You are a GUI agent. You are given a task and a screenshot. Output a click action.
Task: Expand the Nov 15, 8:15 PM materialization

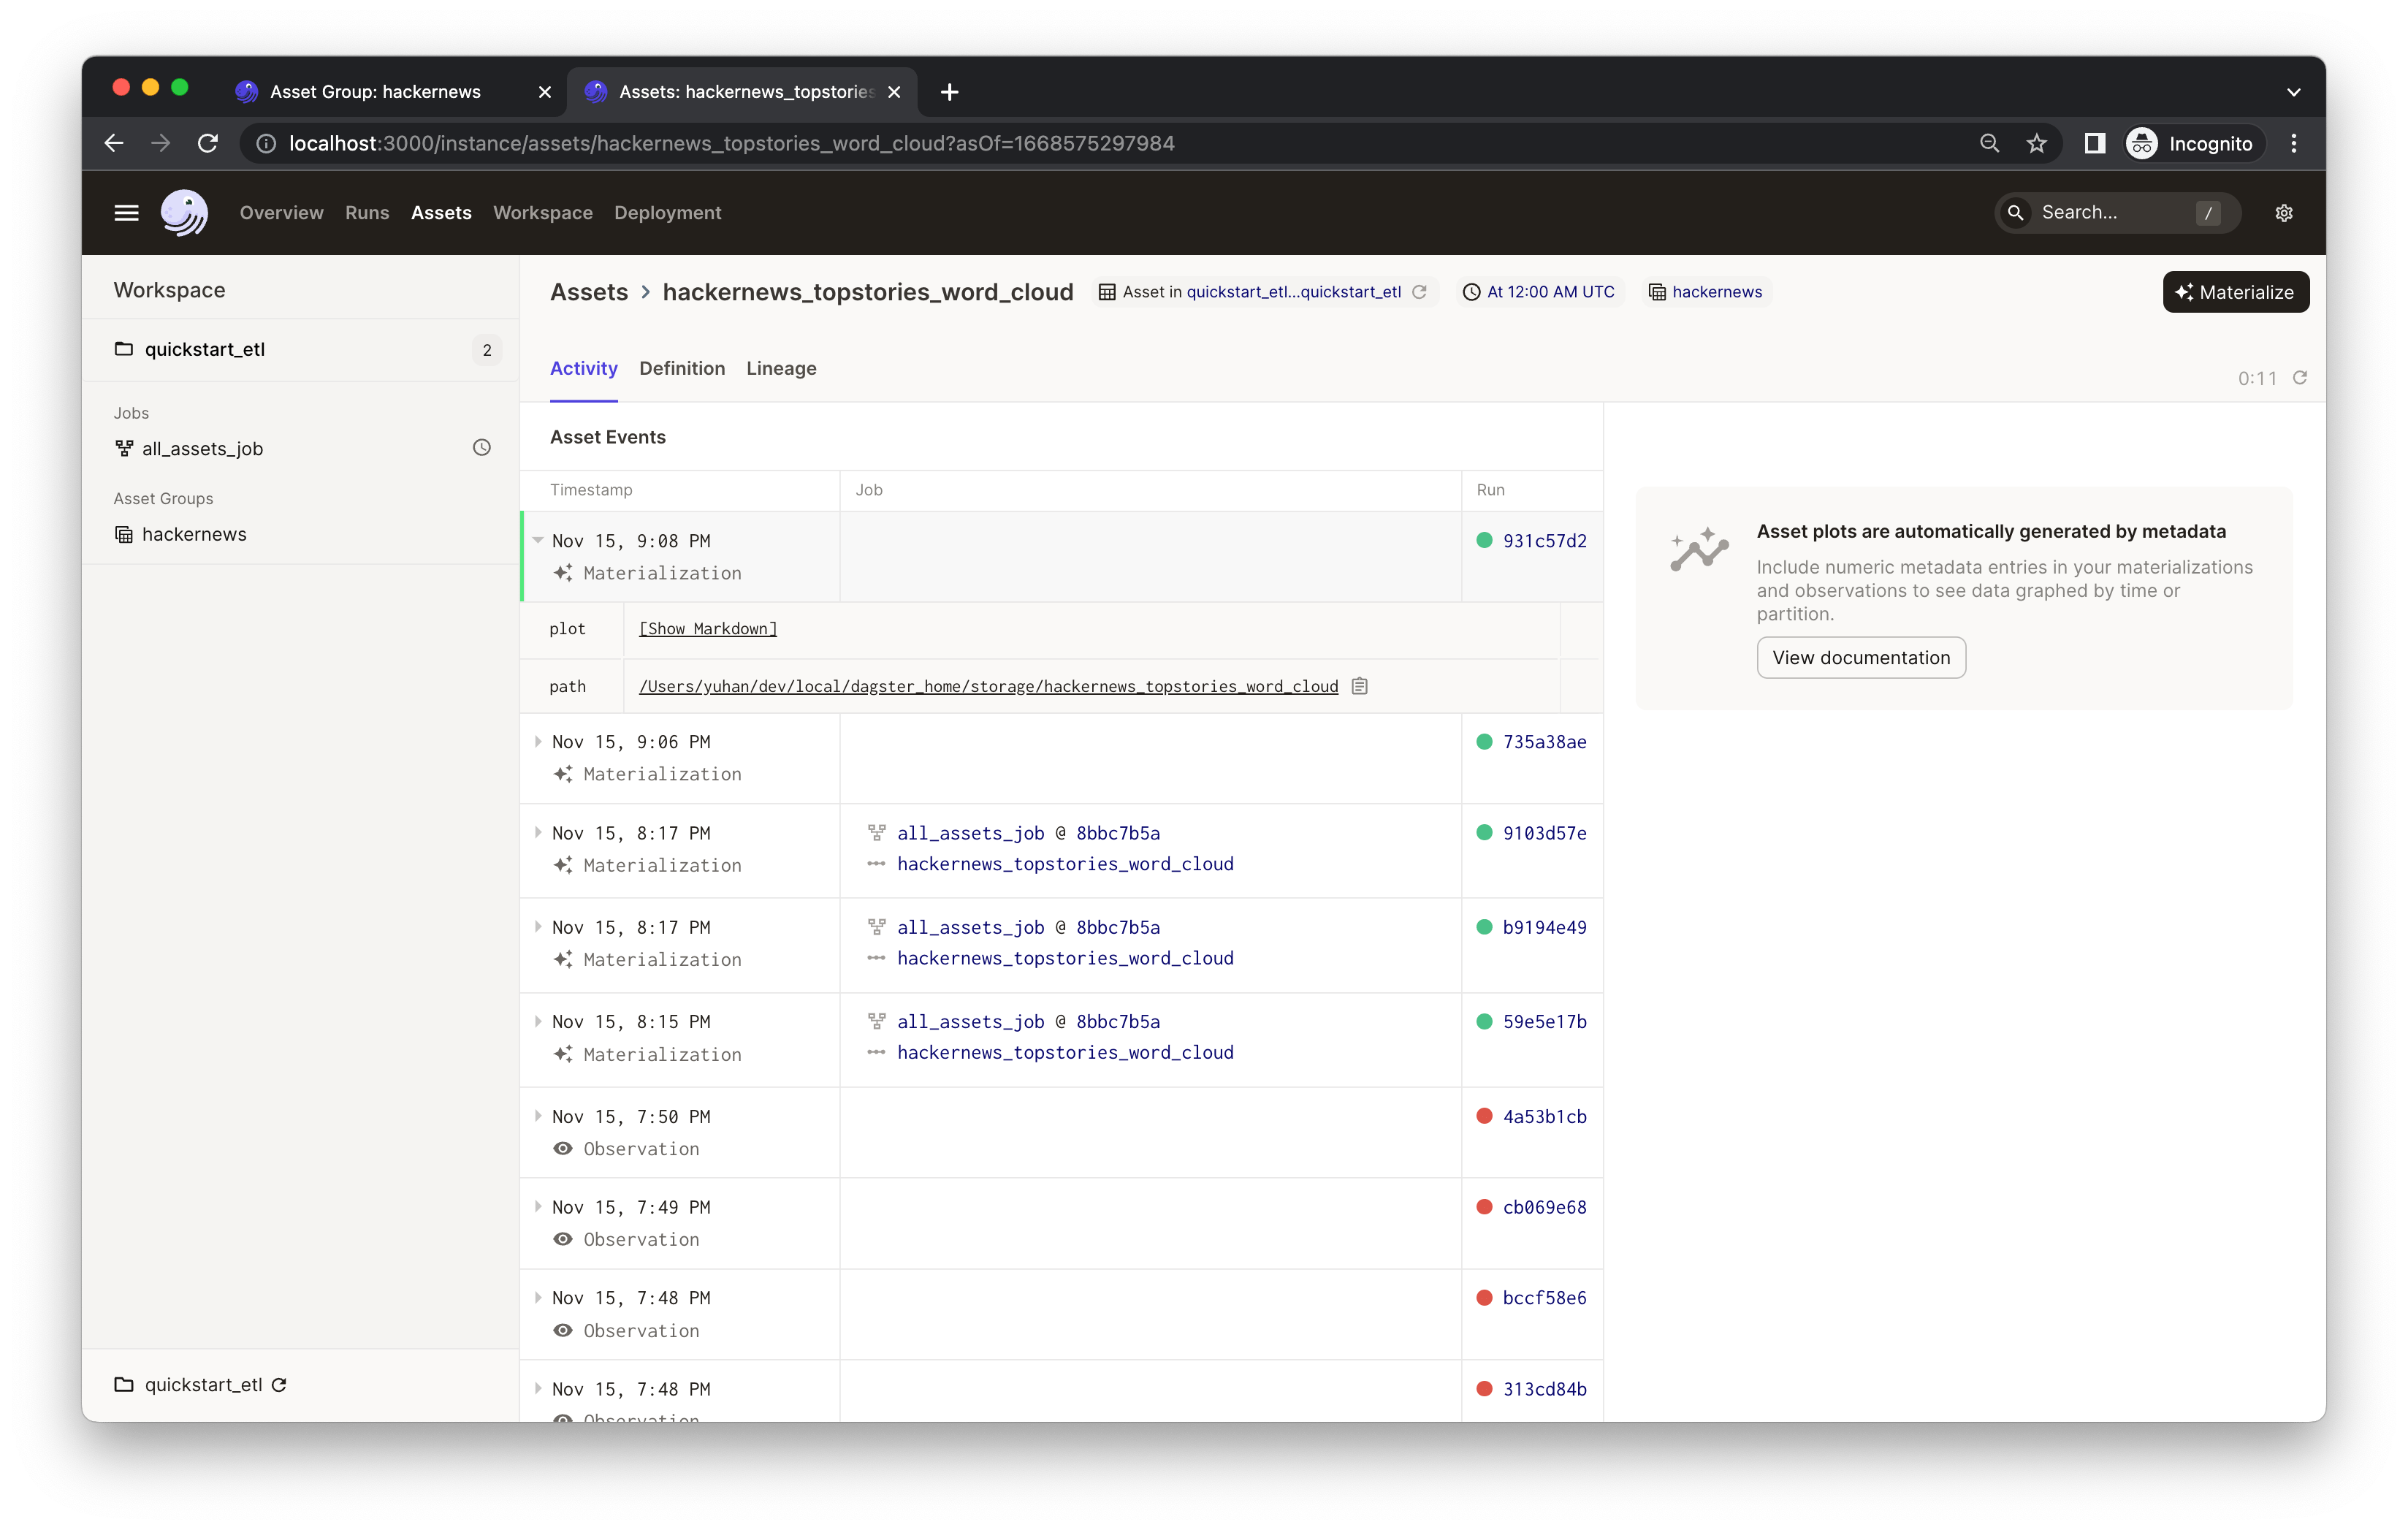(538, 1022)
